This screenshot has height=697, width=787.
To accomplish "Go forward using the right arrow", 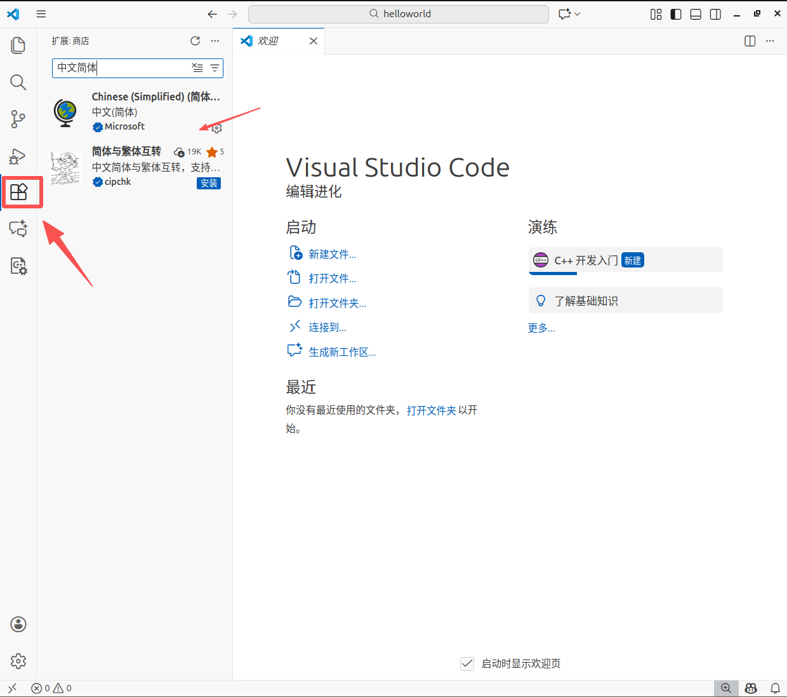I will [232, 14].
